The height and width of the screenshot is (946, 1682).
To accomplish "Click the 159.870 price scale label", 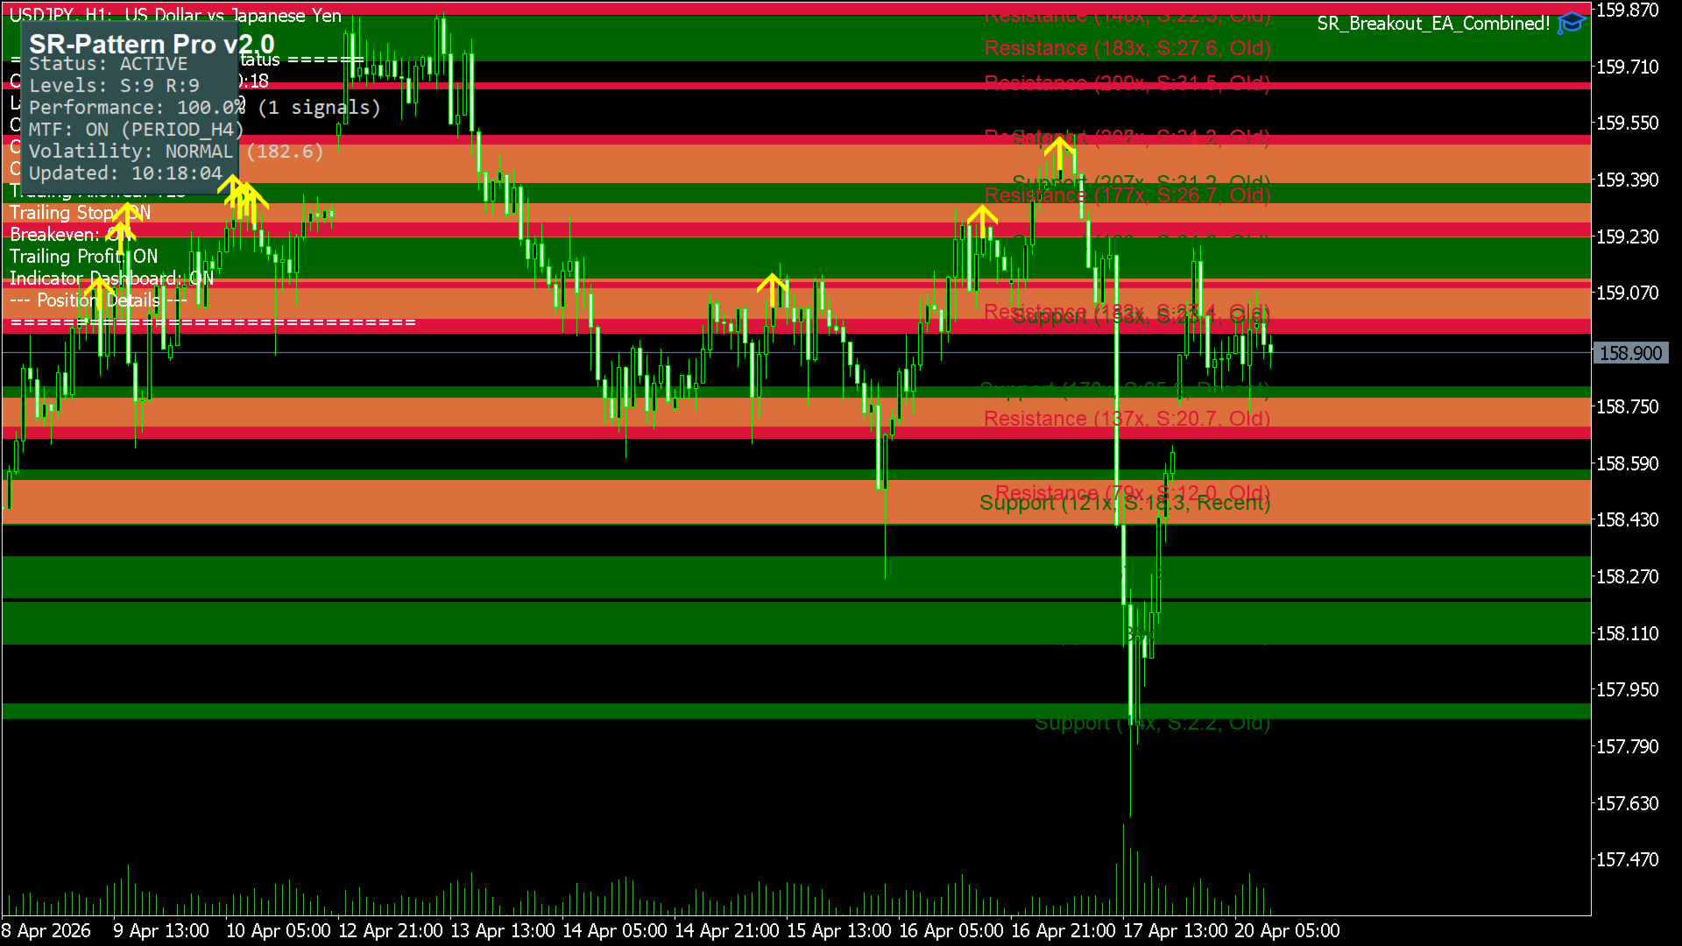I will [1627, 11].
